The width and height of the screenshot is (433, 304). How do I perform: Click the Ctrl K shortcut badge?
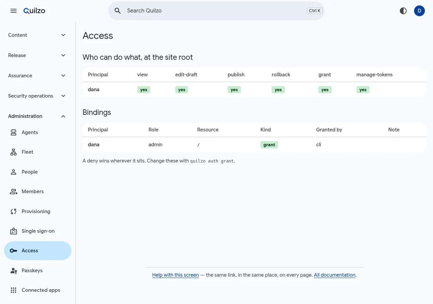pyautogui.click(x=315, y=11)
